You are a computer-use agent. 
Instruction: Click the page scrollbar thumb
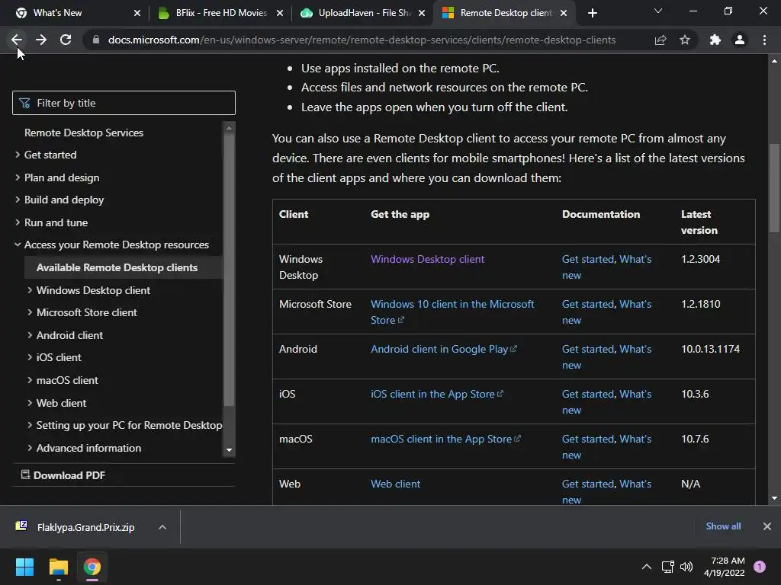click(774, 187)
